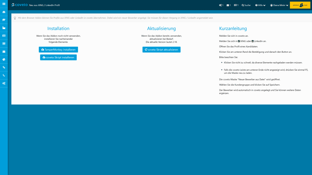Screen dimensions: 312x175
Task: Open the factory/company icon in sidebar
Action: [x=4, y=28]
